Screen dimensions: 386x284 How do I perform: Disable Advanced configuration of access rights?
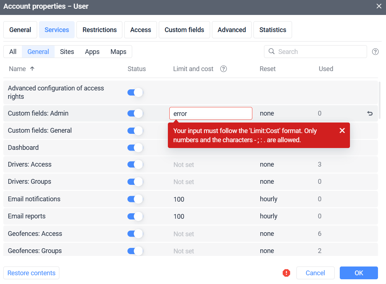click(135, 92)
